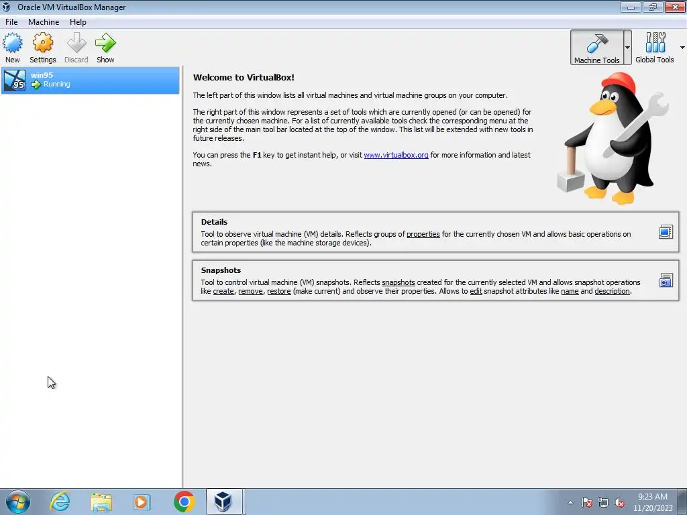Open Settings gear for the VM
The width and height of the screenshot is (687, 515).
click(x=42, y=43)
